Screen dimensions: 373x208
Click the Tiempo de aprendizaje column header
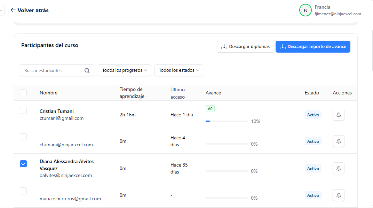pyautogui.click(x=132, y=93)
